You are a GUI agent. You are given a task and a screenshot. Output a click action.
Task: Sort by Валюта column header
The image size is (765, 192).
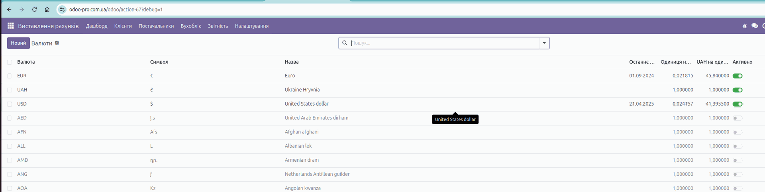pos(26,62)
